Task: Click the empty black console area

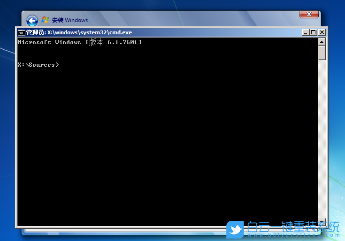Action: [164, 141]
